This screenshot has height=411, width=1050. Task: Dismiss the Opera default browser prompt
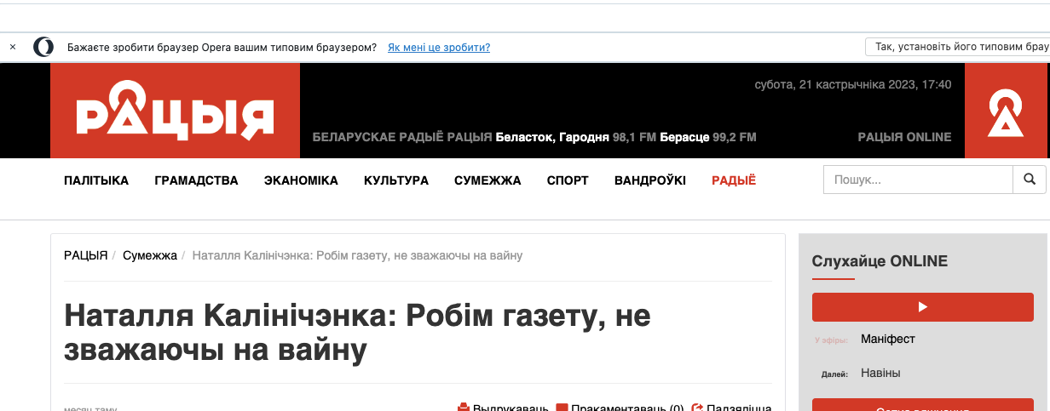click(13, 48)
